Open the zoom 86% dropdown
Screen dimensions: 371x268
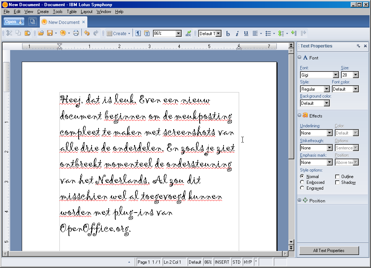coord(179,33)
